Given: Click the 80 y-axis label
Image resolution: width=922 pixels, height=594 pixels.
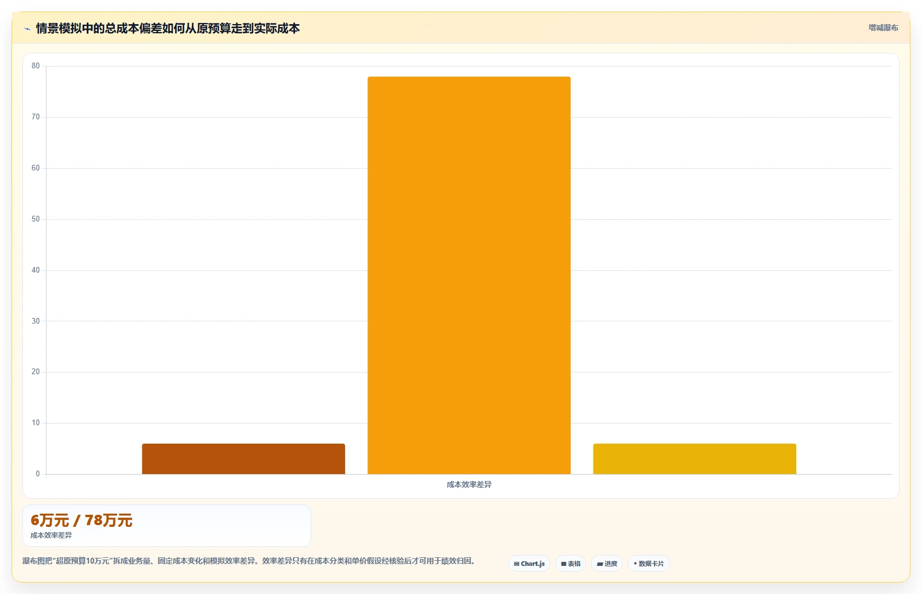Looking at the screenshot, I should [x=36, y=66].
